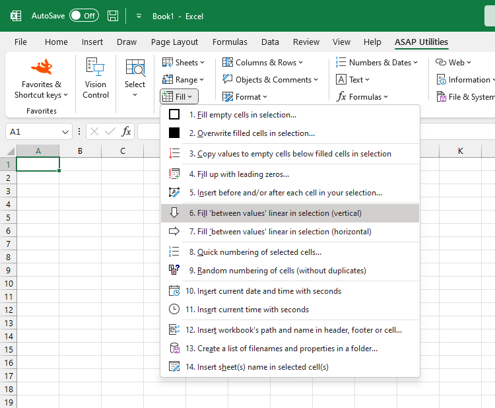This screenshot has width=495, height=408.
Task: Open the Text dropdown menu
Action: click(352, 80)
